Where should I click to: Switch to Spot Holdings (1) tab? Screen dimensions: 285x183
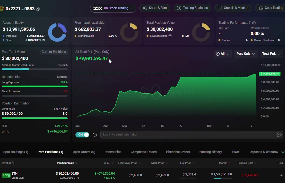pyautogui.click(x=16, y=152)
